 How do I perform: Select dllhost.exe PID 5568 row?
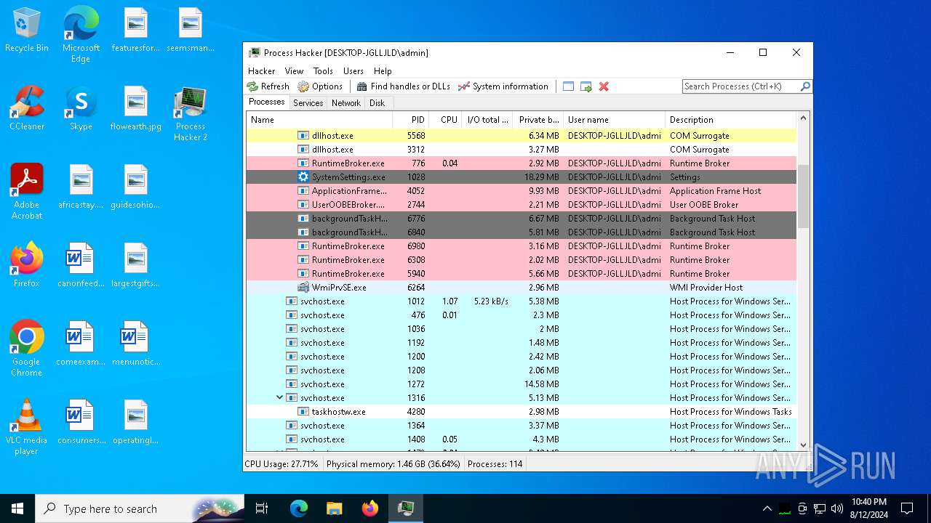click(x=522, y=136)
